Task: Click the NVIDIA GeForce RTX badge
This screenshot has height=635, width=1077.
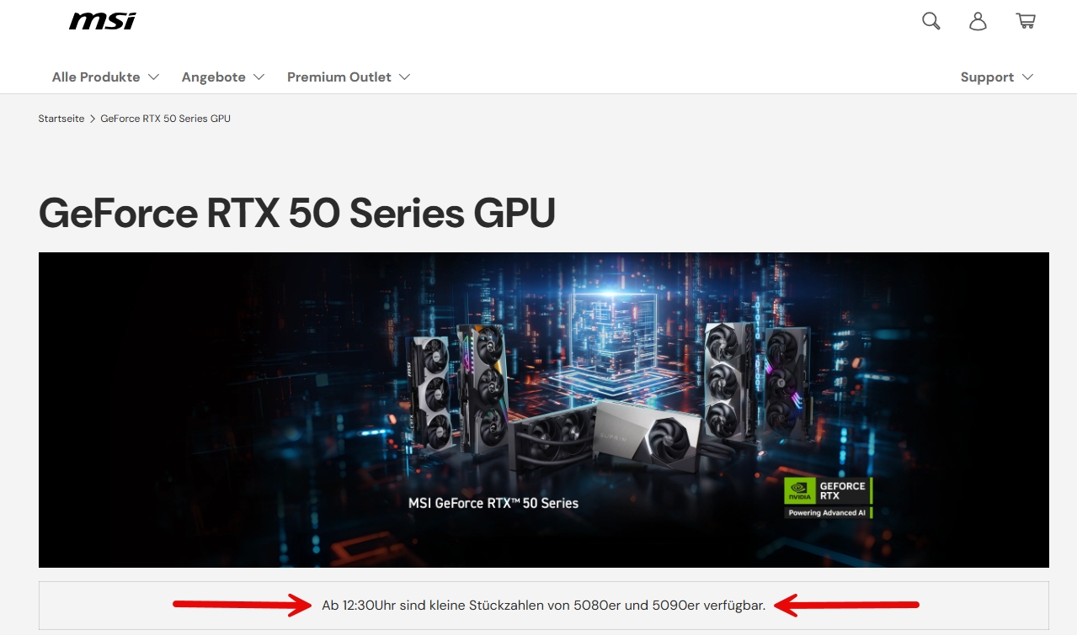Action: [828, 498]
